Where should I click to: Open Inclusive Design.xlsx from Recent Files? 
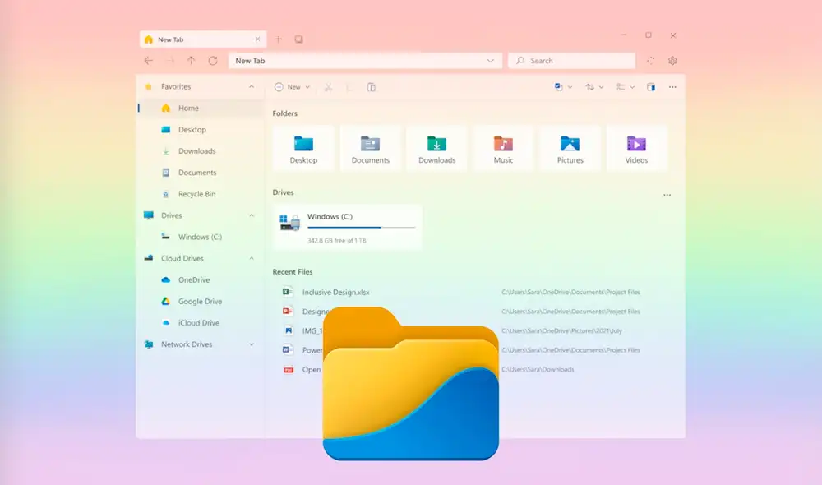tap(335, 292)
